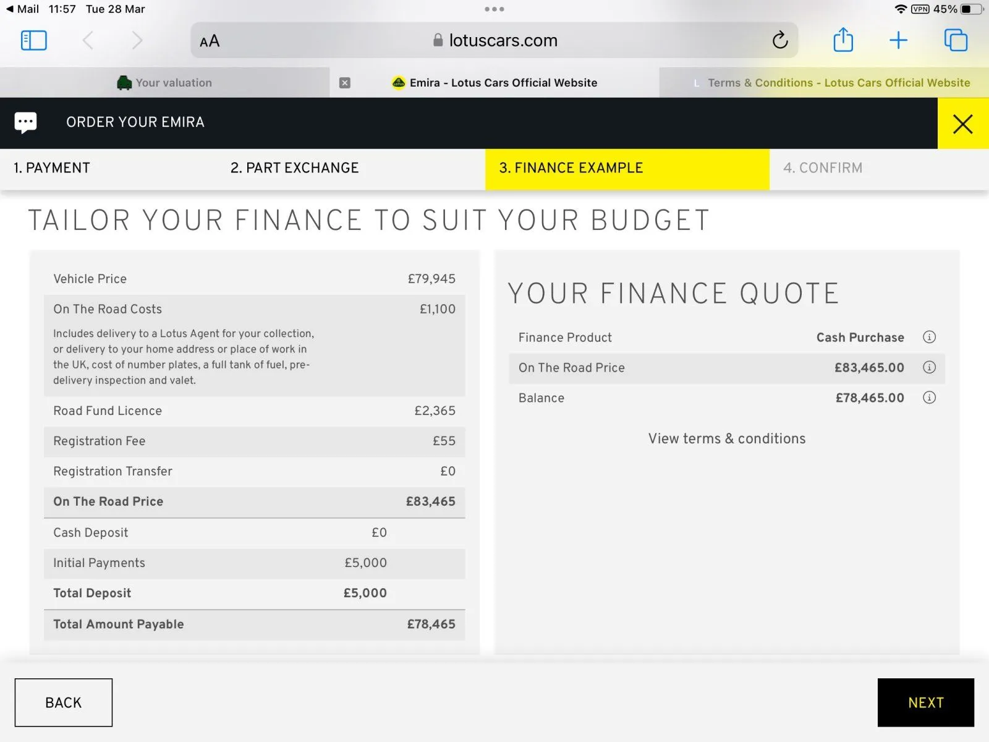989x742 pixels.
Task: Show all open tabs overview
Action: click(x=956, y=41)
